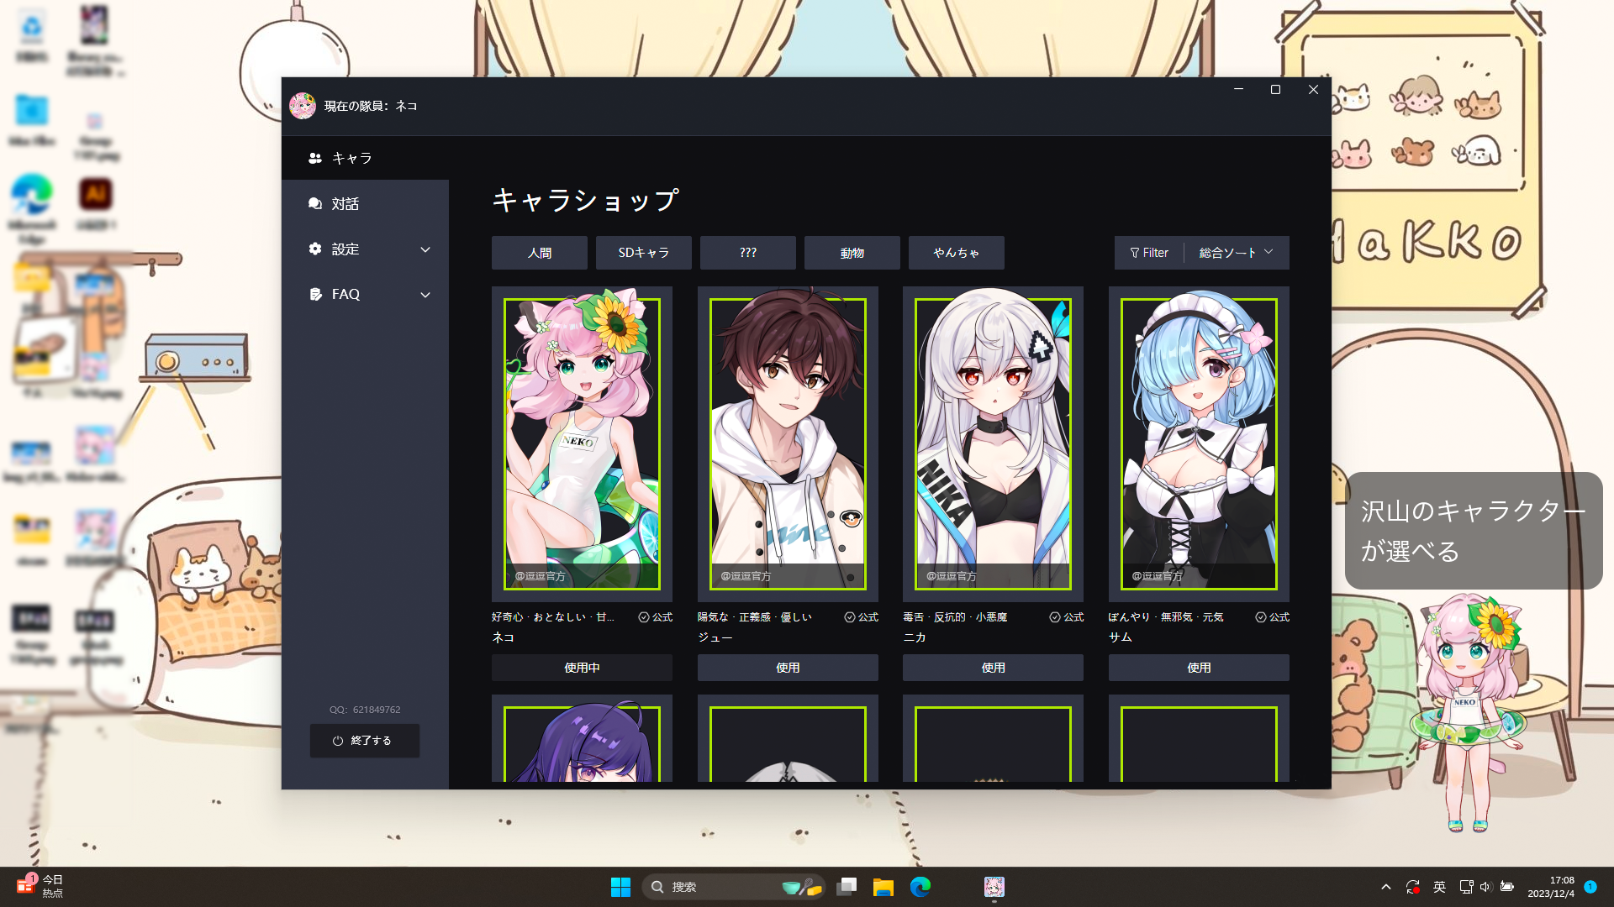Toggle the 人間 category filter
This screenshot has width=1614, height=907.
pyautogui.click(x=539, y=253)
